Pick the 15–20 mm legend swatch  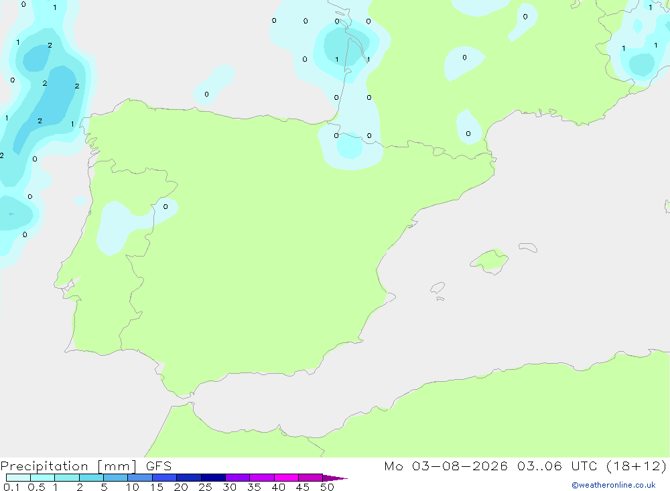click(x=165, y=478)
